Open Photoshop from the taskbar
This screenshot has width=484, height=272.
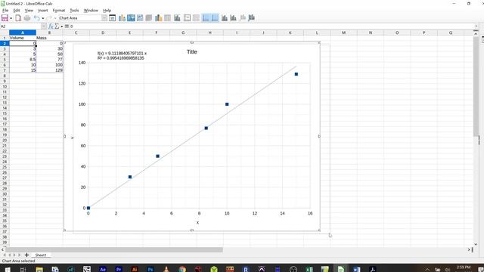click(150, 269)
